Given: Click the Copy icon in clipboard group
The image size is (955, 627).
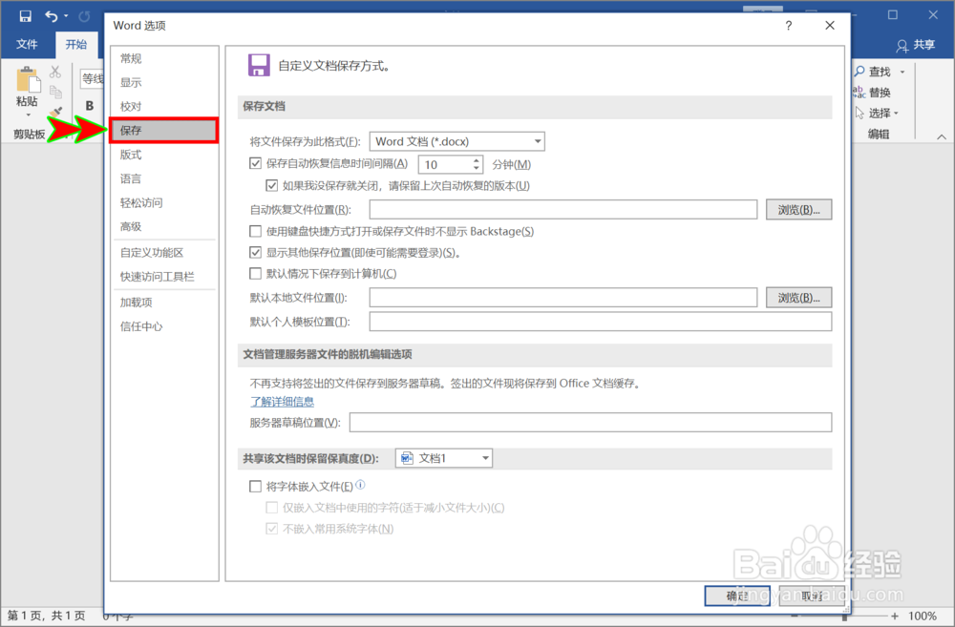Looking at the screenshot, I should [55, 92].
